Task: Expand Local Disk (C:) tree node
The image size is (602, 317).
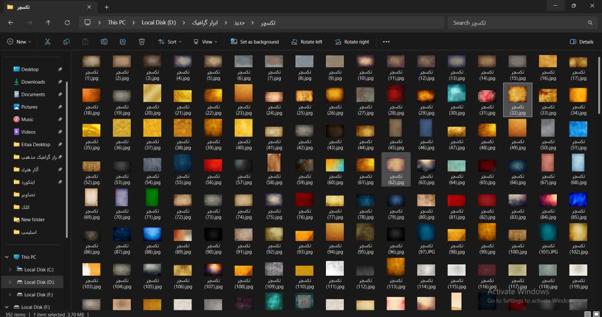Action: point(10,270)
